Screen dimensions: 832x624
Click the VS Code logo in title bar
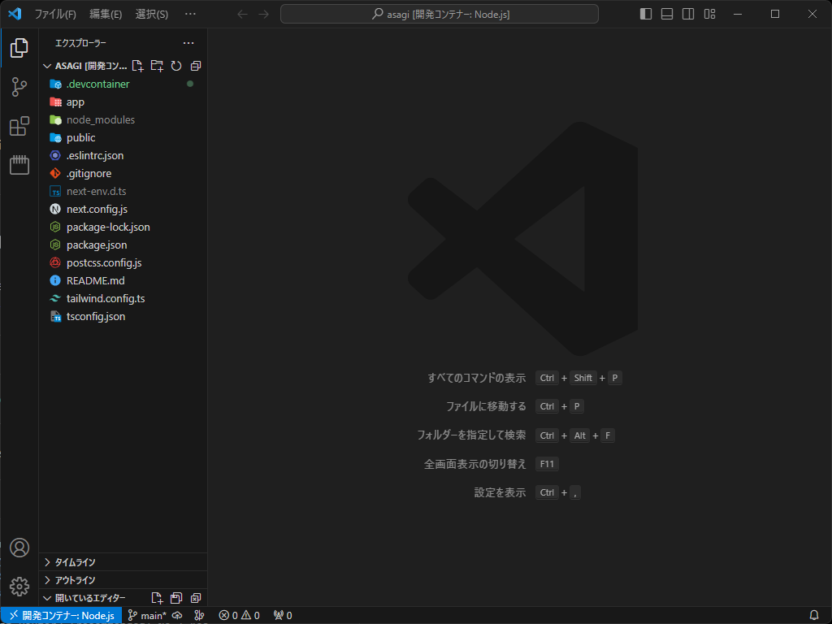15,14
